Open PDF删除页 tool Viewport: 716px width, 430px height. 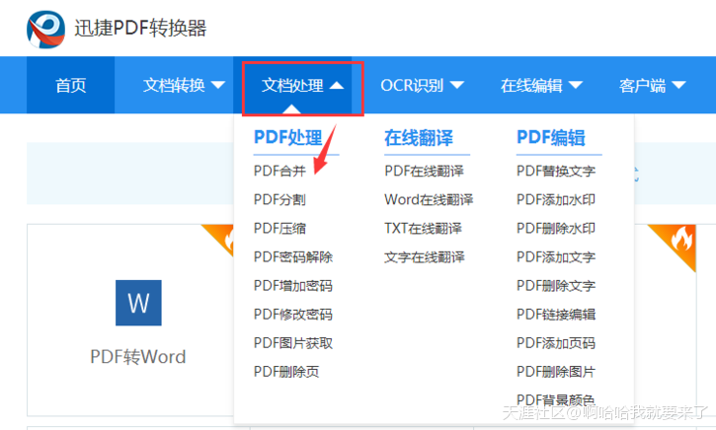click(286, 372)
